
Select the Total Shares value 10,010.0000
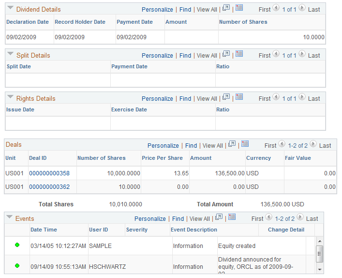click(x=125, y=204)
